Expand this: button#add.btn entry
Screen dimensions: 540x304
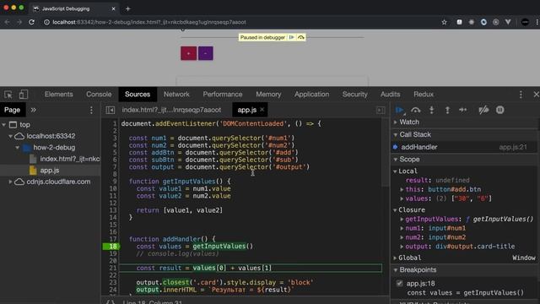(402, 189)
